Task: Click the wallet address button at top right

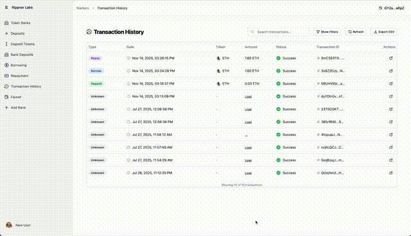Action: point(391,8)
